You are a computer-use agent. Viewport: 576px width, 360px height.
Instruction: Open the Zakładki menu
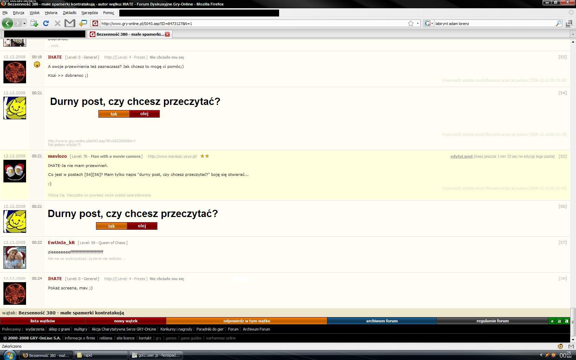tap(70, 13)
